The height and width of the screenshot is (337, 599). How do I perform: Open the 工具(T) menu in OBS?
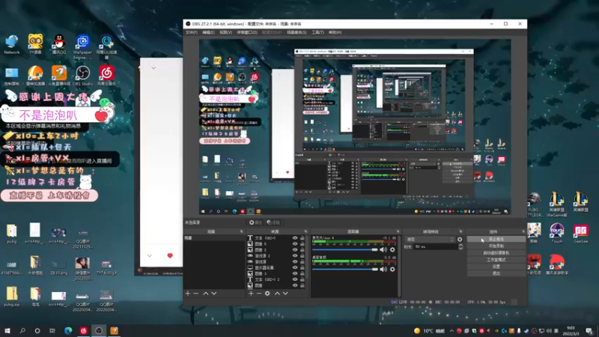(317, 32)
